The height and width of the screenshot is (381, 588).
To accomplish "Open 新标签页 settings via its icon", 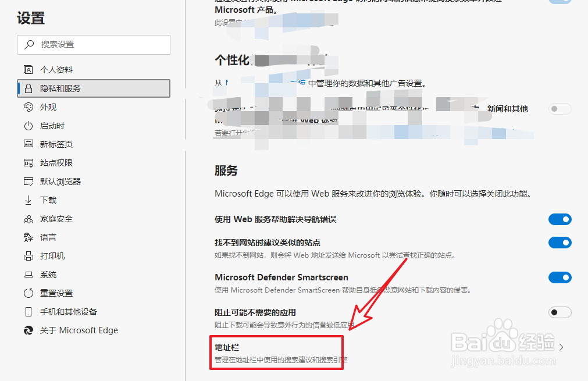I will click(28, 144).
